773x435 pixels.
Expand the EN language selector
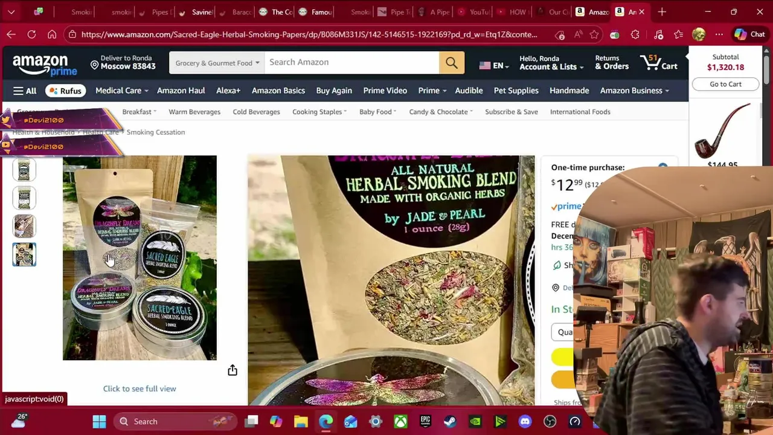pos(494,66)
